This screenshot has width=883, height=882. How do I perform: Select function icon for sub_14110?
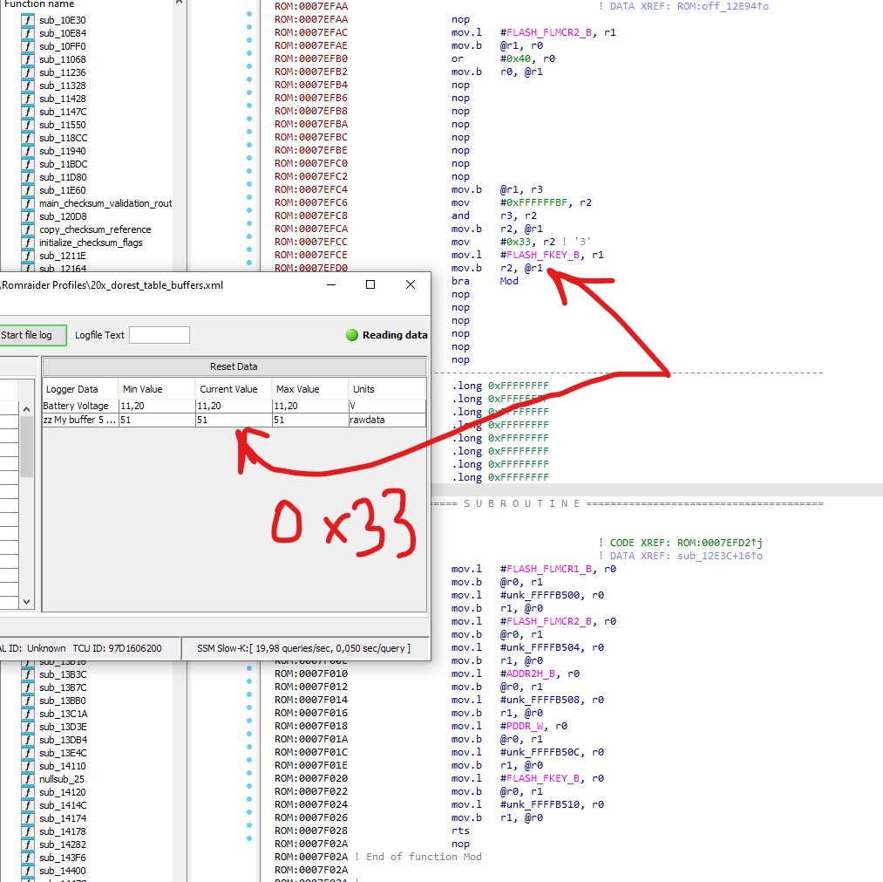click(x=28, y=766)
